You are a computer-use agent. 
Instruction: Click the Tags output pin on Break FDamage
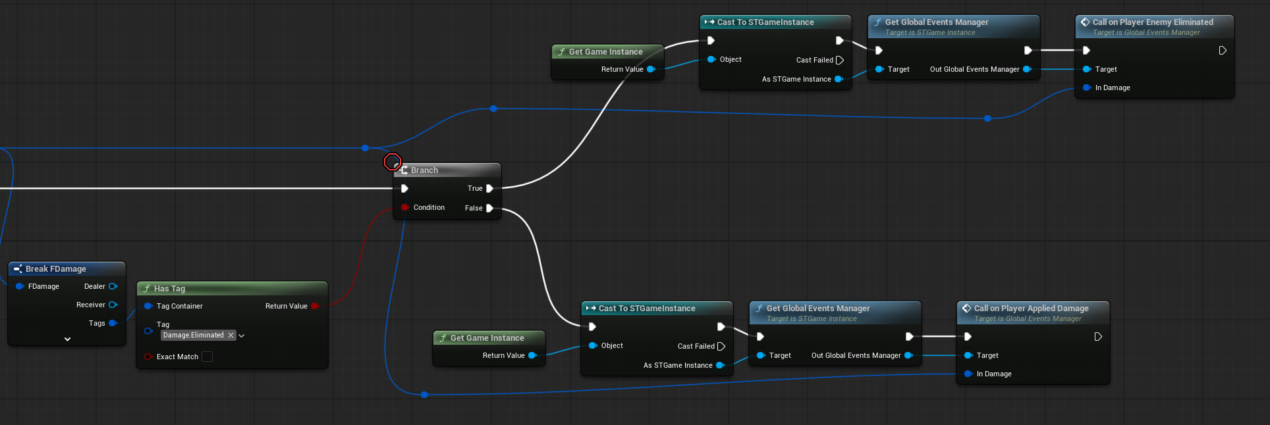tap(113, 323)
